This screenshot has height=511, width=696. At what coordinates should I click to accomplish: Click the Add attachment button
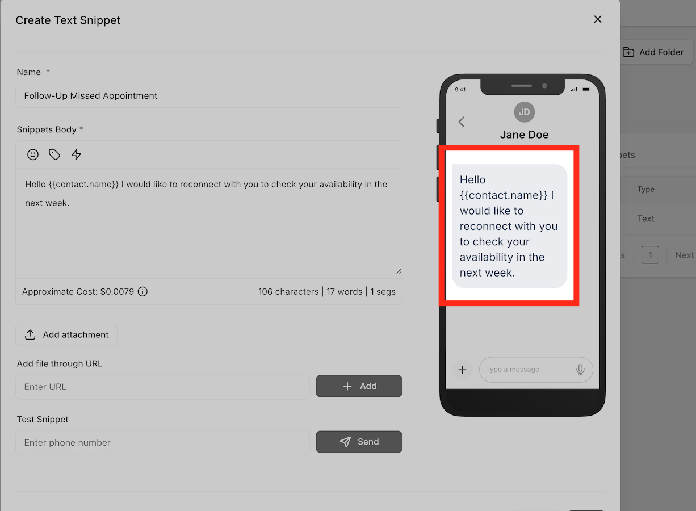point(66,335)
